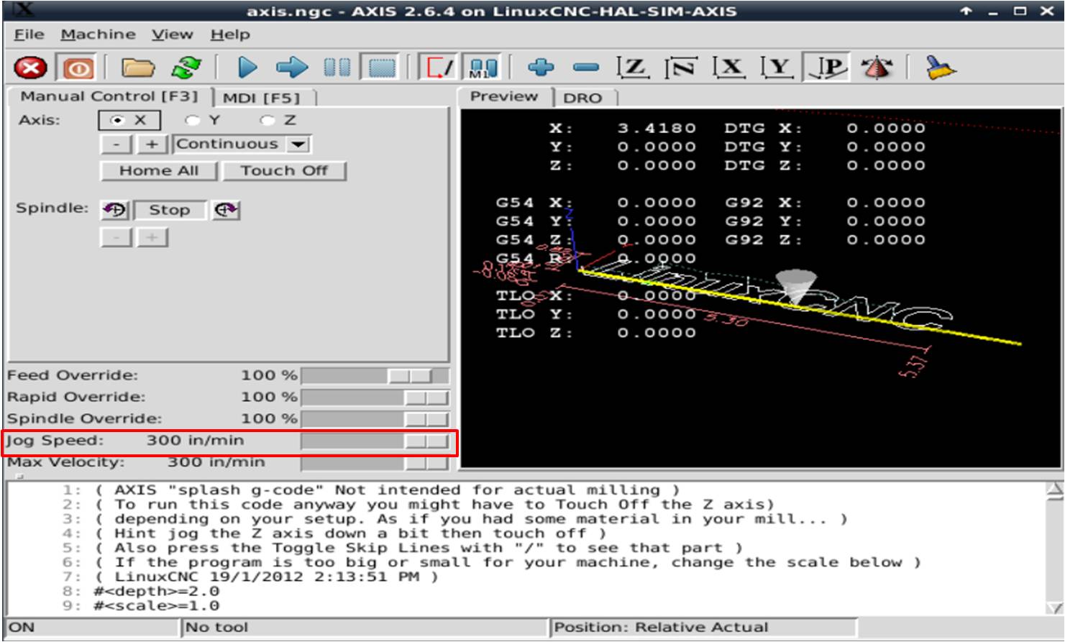
Task: Select P perspective view icon
Action: coord(826,68)
